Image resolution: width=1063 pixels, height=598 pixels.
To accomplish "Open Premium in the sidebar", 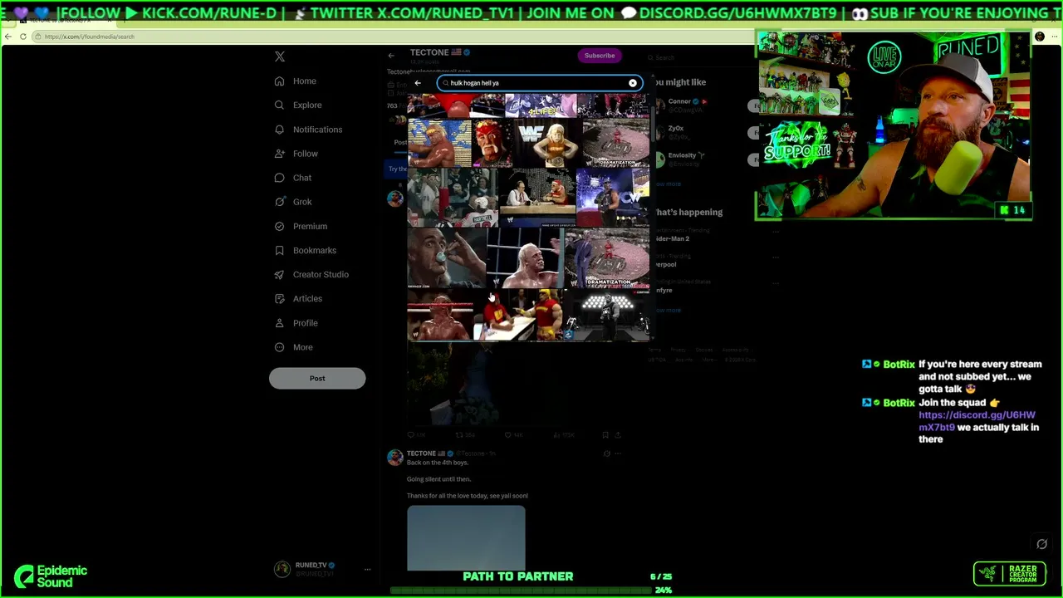I will click(x=301, y=226).
